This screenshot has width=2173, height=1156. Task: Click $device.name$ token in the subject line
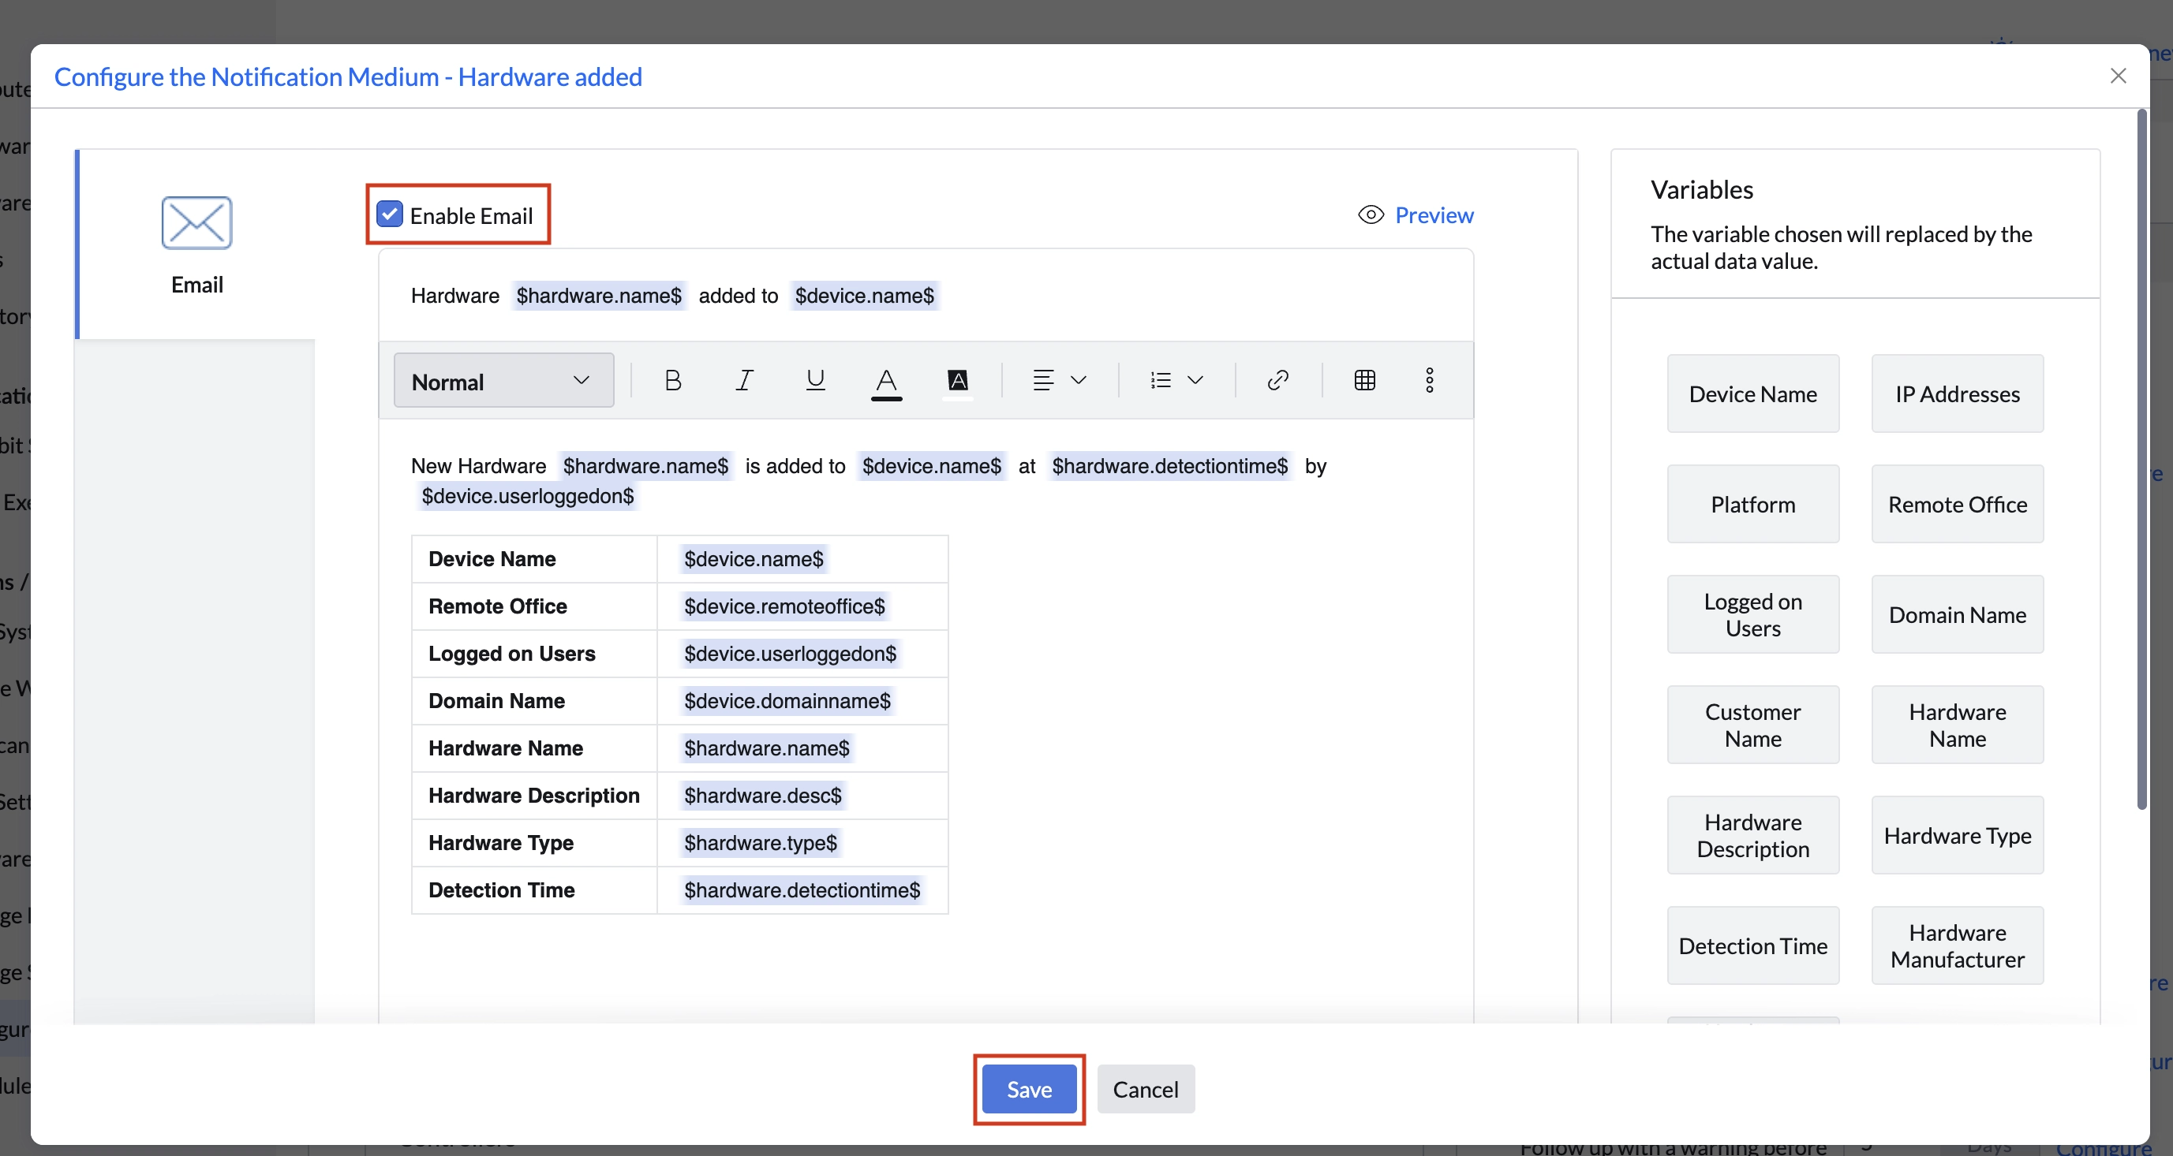tap(865, 296)
